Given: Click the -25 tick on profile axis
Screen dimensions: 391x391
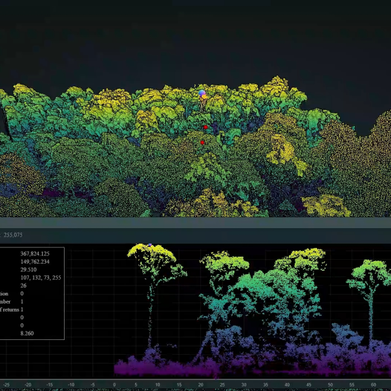Looking at the screenshot, I should pyautogui.click(x=6, y=385).
